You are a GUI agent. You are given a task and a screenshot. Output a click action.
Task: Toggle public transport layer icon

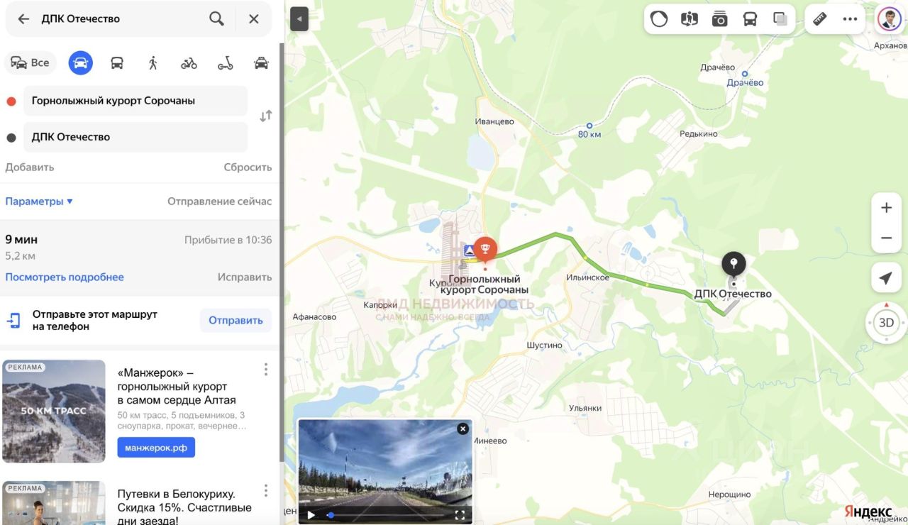click(x=750, y=19)
